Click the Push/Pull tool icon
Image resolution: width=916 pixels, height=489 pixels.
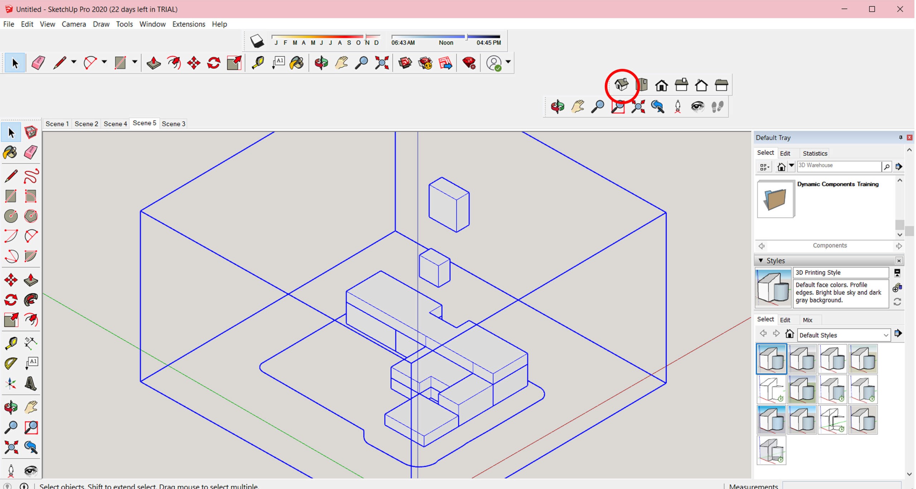tap(154, 63)
